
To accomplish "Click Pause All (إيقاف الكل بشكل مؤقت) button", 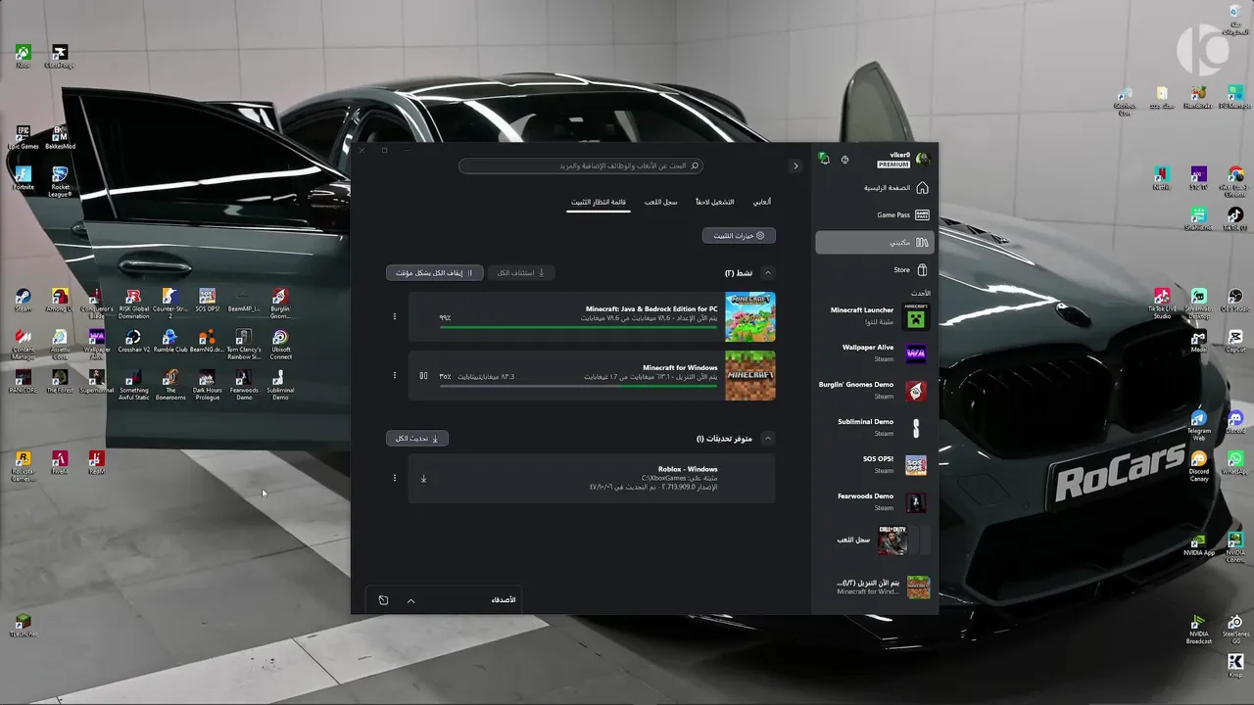I will [x=434, y=273].
